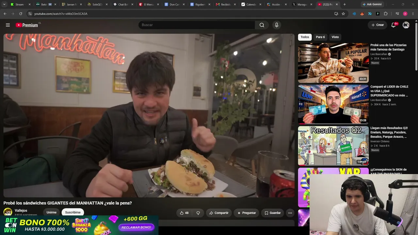The image size is (418, 235).
Task: Switch to the Acción tab
Action: tap(277, 5)
